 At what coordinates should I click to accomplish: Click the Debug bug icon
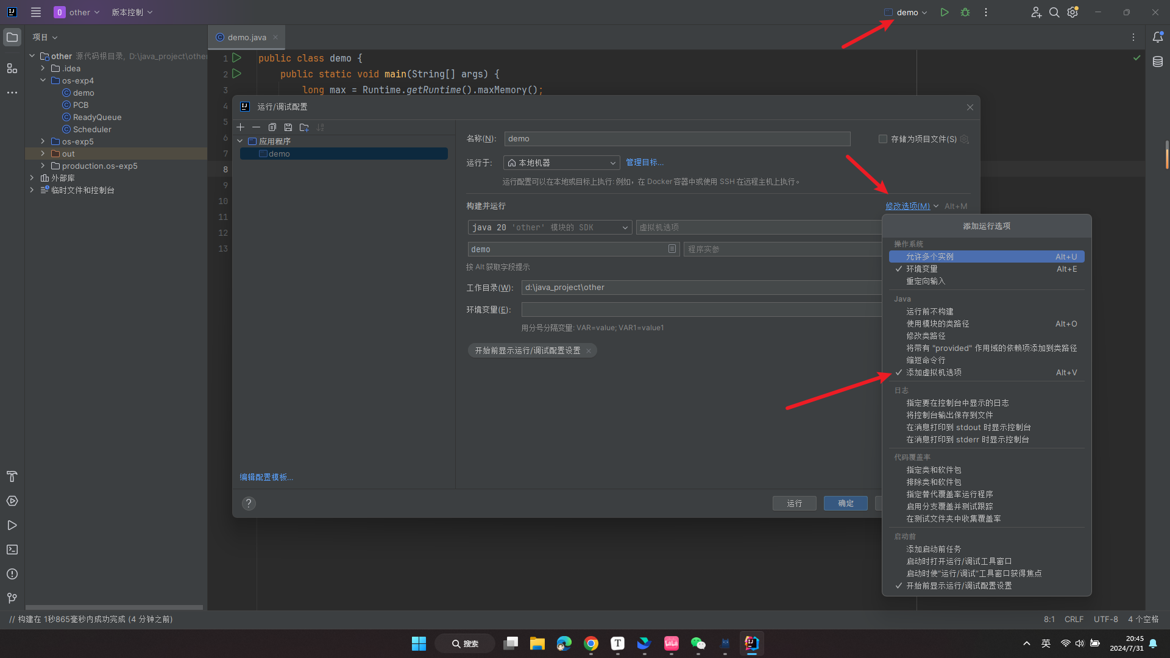[x=965, y=12]
